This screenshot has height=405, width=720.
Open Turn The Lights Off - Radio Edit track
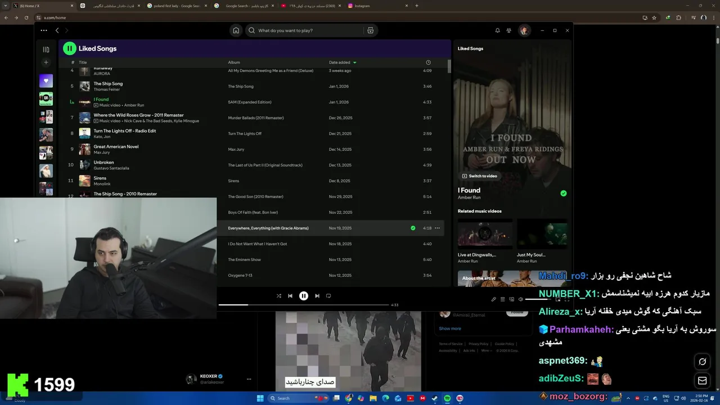125,130
